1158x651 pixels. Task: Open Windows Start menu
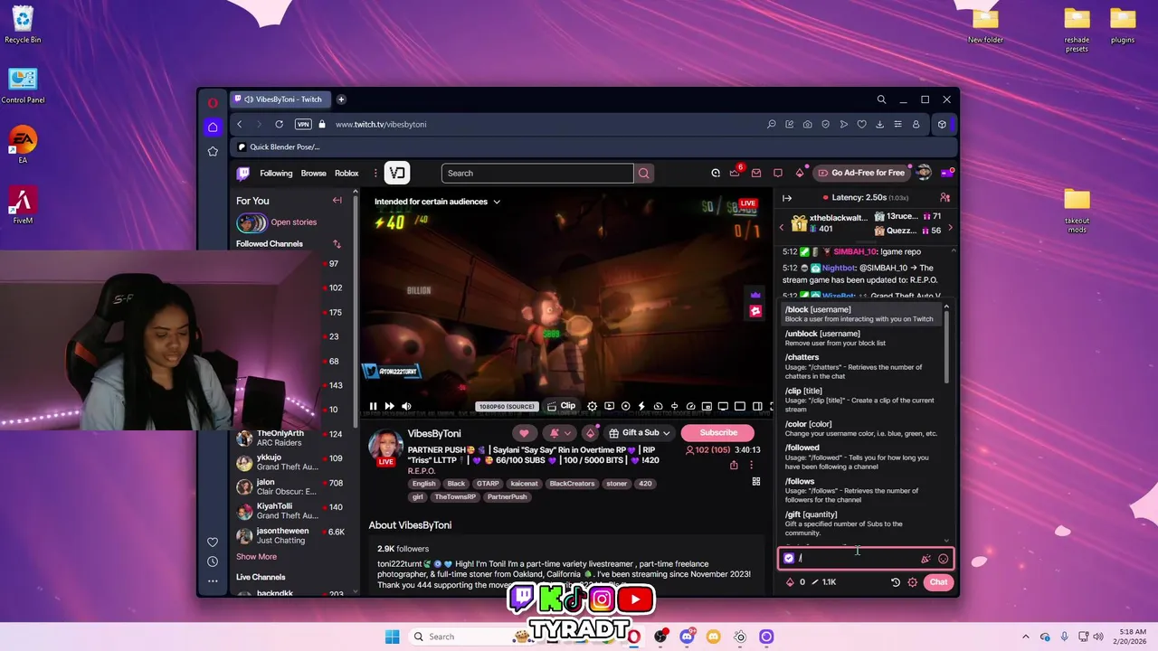392,637
